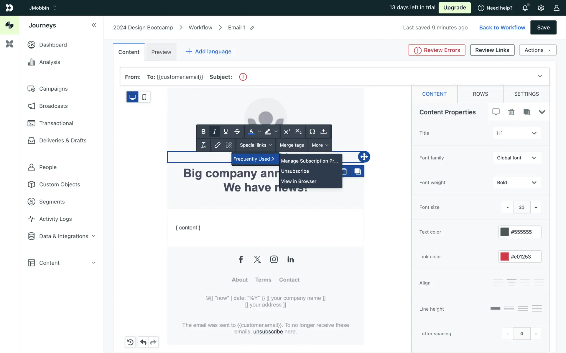This screenshot has height=353, width=566.
Task: Select Unsubscribe from special links menu
Action: (x=295, y=171)
